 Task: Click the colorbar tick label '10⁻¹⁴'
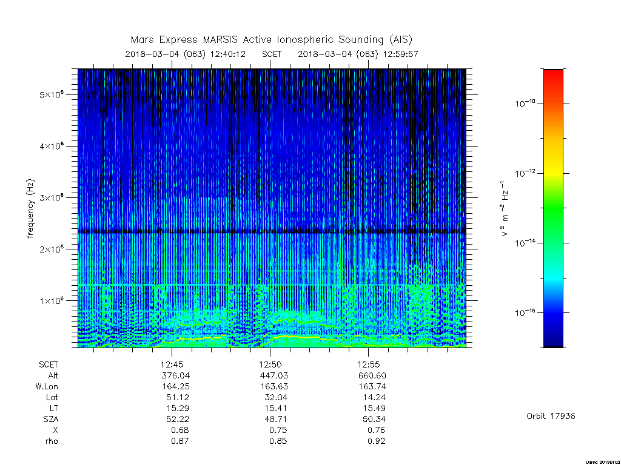pos(525,242)
